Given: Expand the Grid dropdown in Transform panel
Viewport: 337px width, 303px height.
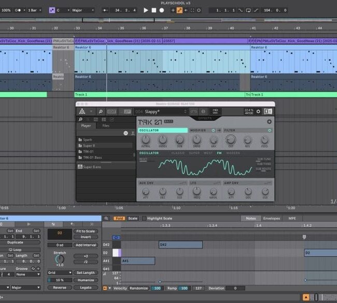Looking at the screenshot, I should (x=59, y=272).
